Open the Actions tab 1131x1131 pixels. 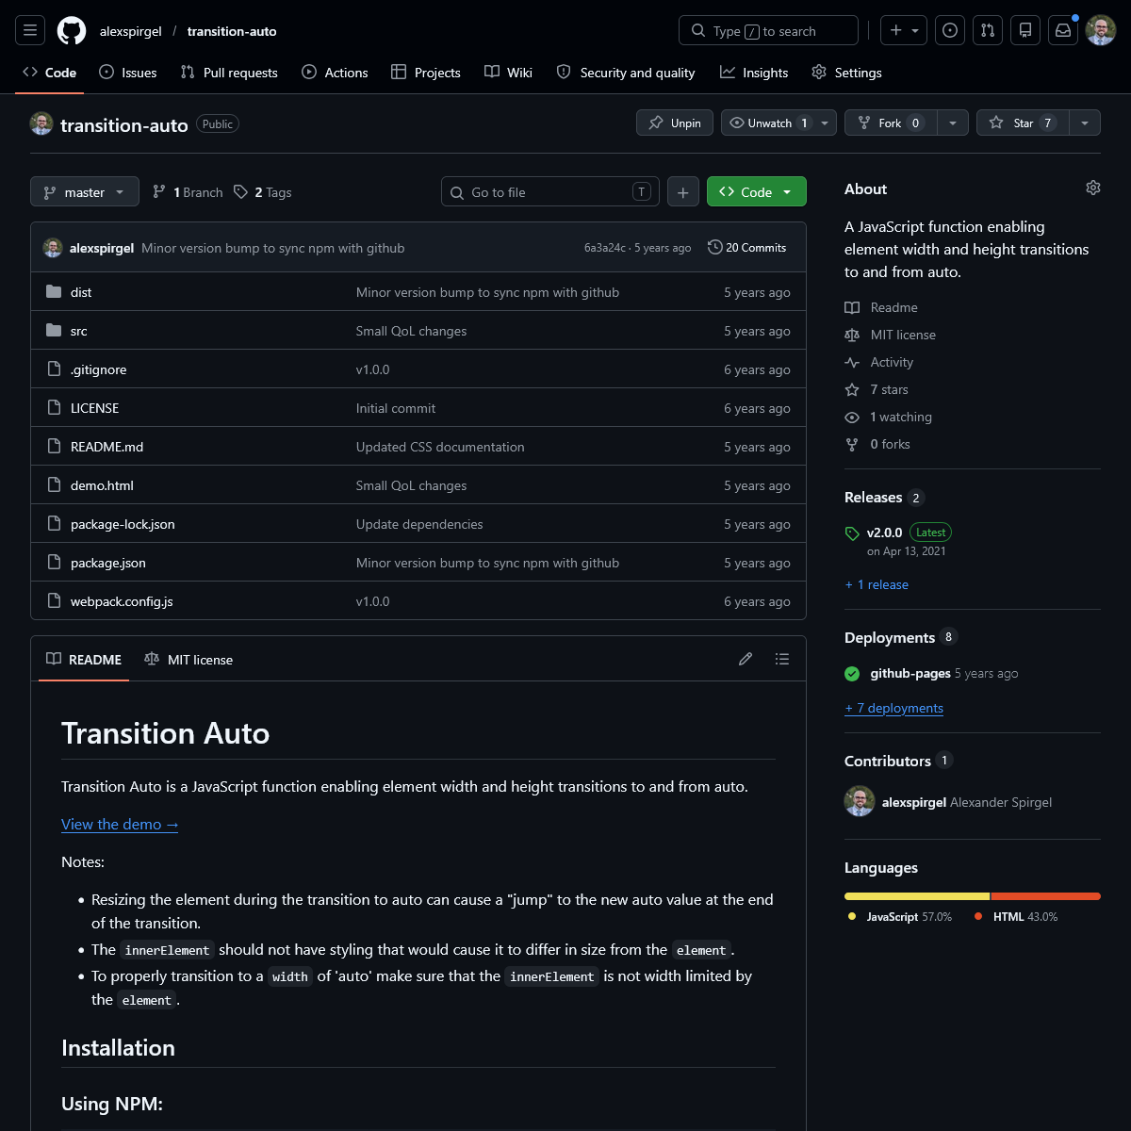pyautogui.click(x=335, y=73)
